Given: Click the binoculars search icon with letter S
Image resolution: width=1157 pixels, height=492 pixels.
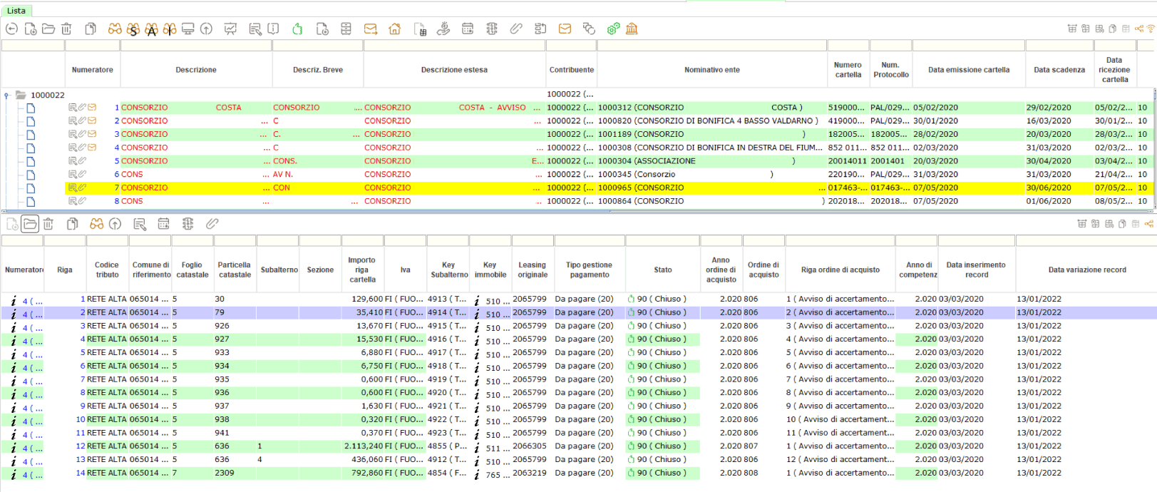Looking at the screenshot, I should 133,29.
